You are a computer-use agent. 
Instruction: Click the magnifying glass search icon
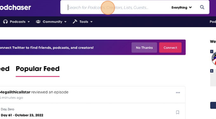[x=202, y=7]
